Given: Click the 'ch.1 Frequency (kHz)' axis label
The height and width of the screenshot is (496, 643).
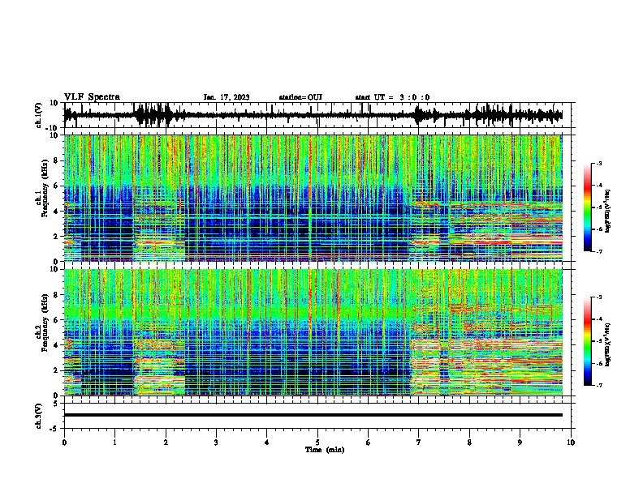Looking at the screenshot, I should tap(41, 188).
